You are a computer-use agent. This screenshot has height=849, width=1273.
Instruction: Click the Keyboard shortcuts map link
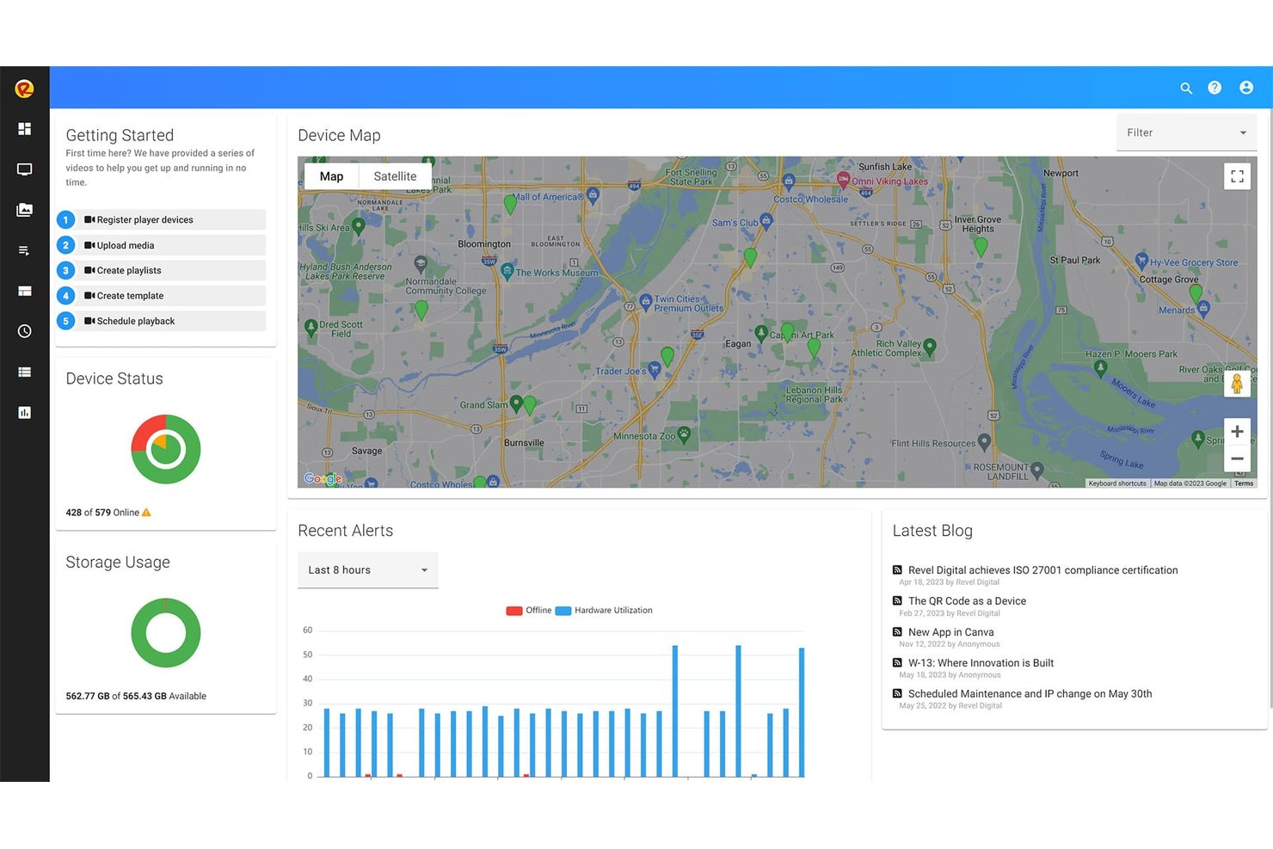(1117, 483)
